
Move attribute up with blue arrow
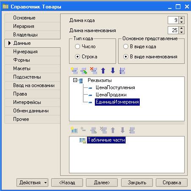point(103,71)
